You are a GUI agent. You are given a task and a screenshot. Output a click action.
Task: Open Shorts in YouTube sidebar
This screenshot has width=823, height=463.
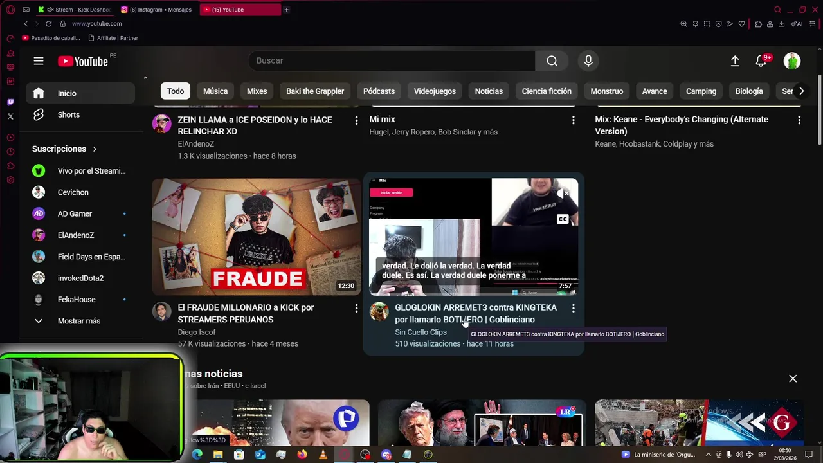[x=80, y=114]
